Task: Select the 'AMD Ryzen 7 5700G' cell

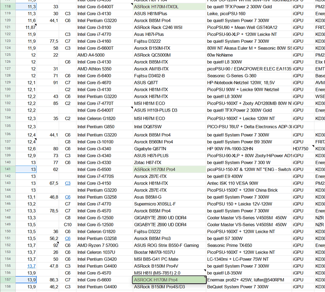Action: pos(105,245)
